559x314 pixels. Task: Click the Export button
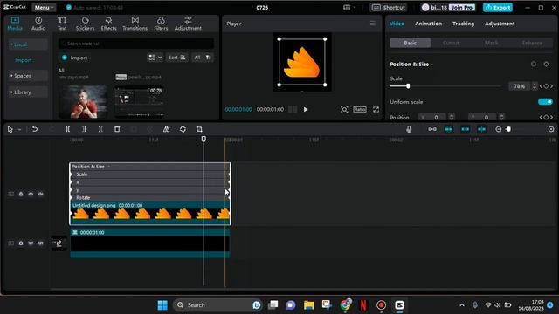coord(498,8)
